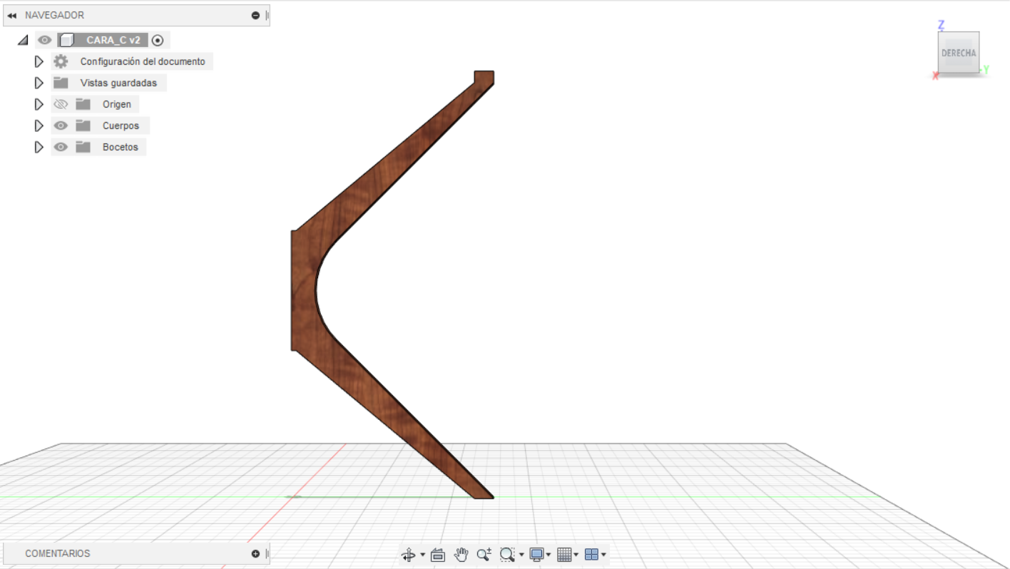Click the DERECHA face of the ViewCube
The height and width of the screenshot is (569, 1010).
959,53
